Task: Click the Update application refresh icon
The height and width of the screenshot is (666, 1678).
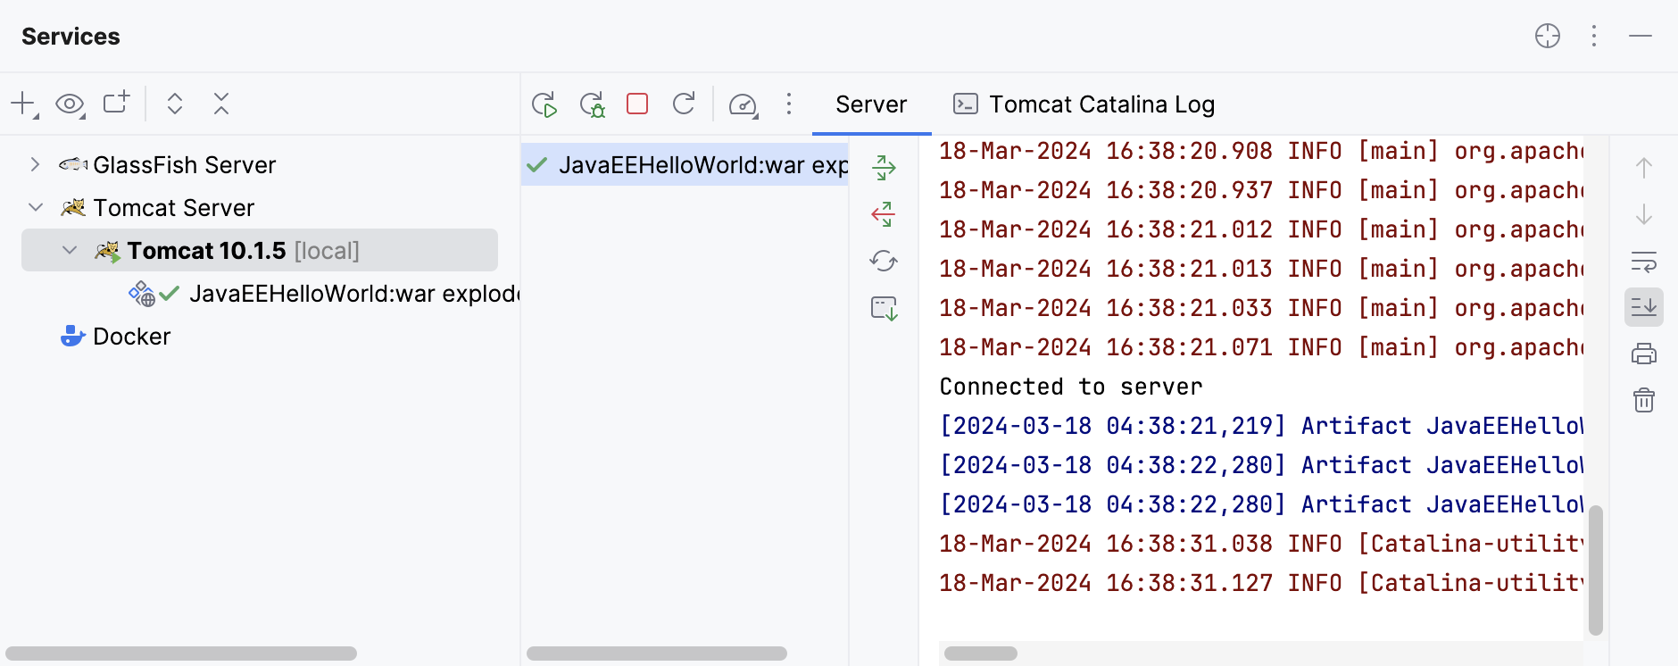Action: pos(684,104)
